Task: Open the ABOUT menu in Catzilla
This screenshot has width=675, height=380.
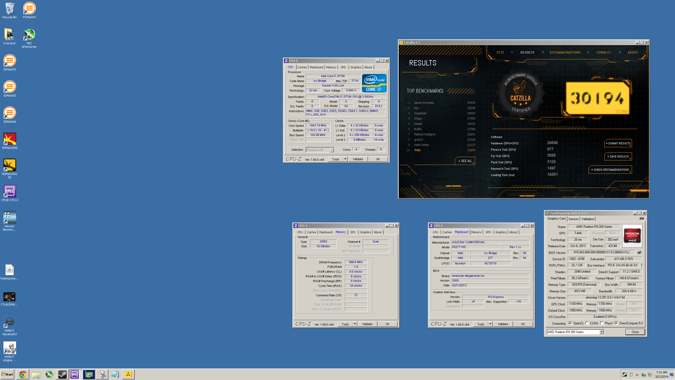Action: [x=633, y=53]
